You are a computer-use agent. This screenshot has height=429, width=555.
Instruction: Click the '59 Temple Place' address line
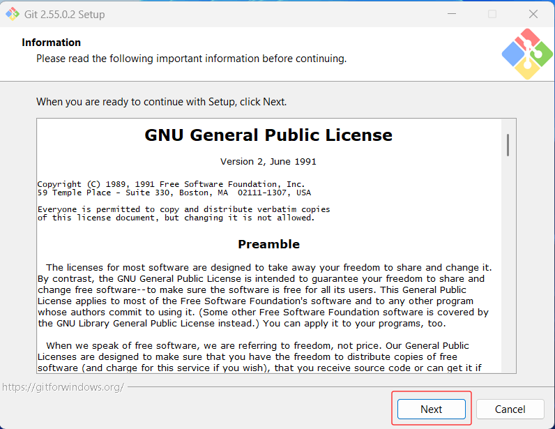tap(174, 193)
